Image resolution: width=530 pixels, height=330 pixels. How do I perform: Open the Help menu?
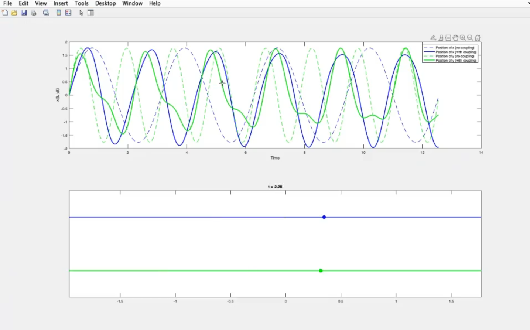click(155, 3)
